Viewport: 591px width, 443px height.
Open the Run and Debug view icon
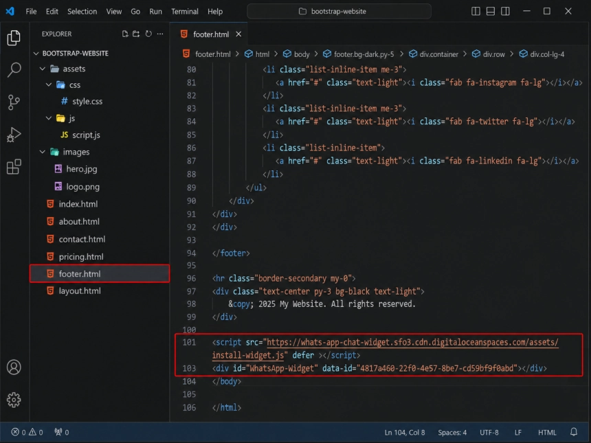(x=14, y=135)
